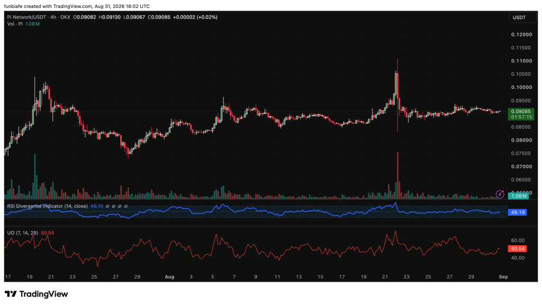Click the red 50.54 UO axis tag
The image size is (542, 306).
click(518, 248)
